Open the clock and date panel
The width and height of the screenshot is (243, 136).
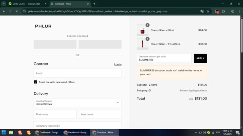pos(227,133)
